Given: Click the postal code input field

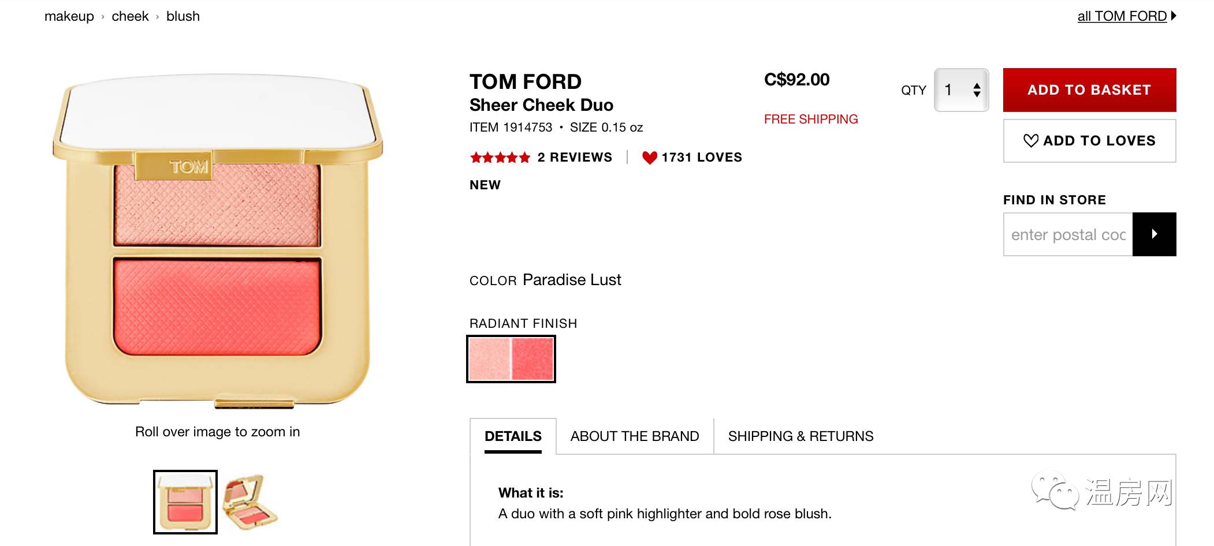Looking at the screenshot, I should coord(1068,234).
